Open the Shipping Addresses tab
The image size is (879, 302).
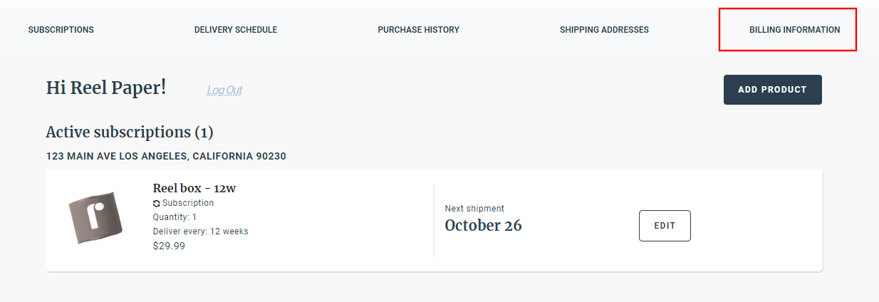click(x=604, y=30)
